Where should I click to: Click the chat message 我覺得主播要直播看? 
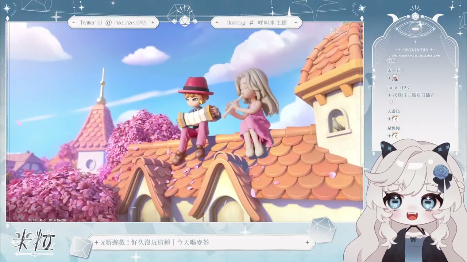click(x=414, y=95)
